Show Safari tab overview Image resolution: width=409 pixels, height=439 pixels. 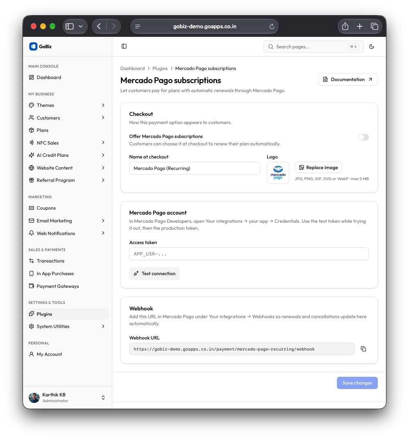[x=374, y=26]
